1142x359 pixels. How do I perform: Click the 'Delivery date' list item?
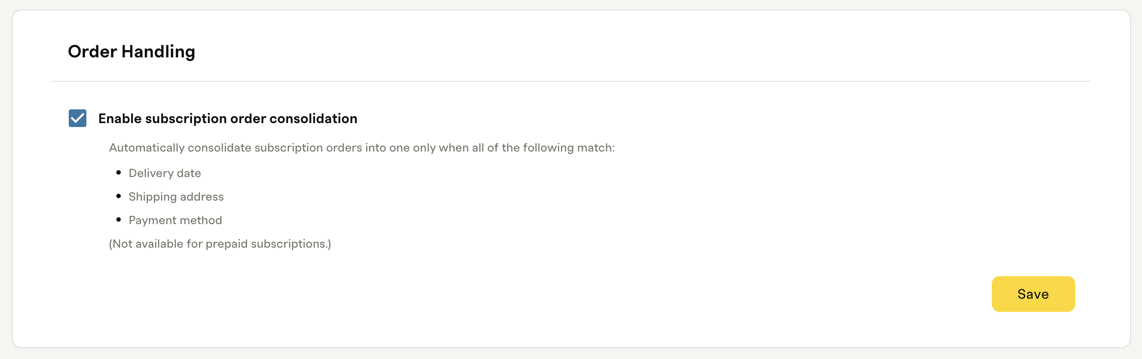[165, 173]
